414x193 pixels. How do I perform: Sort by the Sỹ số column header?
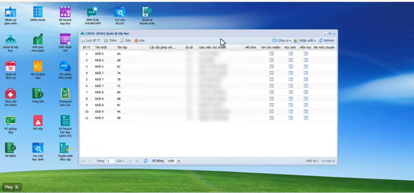(x=189, y=47)
